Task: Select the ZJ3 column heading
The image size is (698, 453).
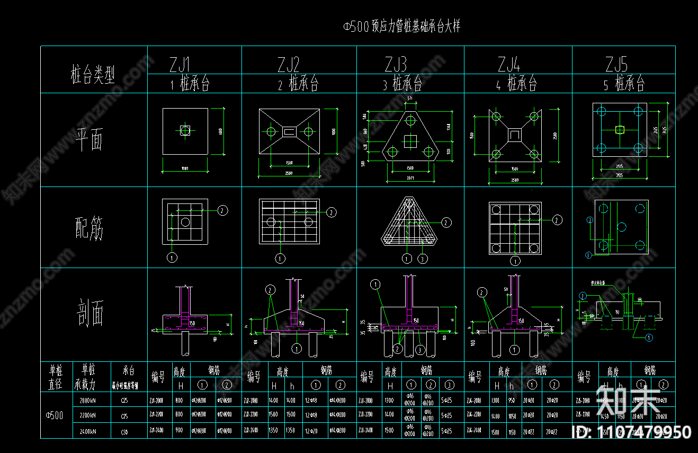Action: coord(396,65)
